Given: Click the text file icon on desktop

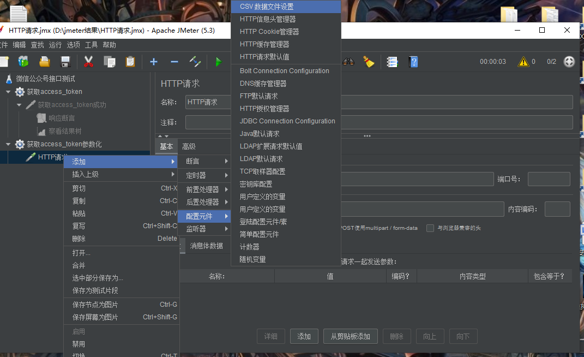Looking at the screenshot, I should tap(18, 14).
